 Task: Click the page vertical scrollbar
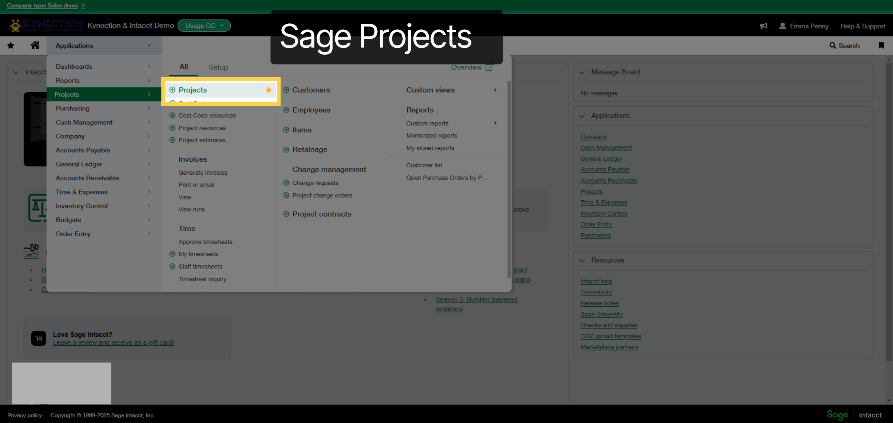[x=889, y=212]
